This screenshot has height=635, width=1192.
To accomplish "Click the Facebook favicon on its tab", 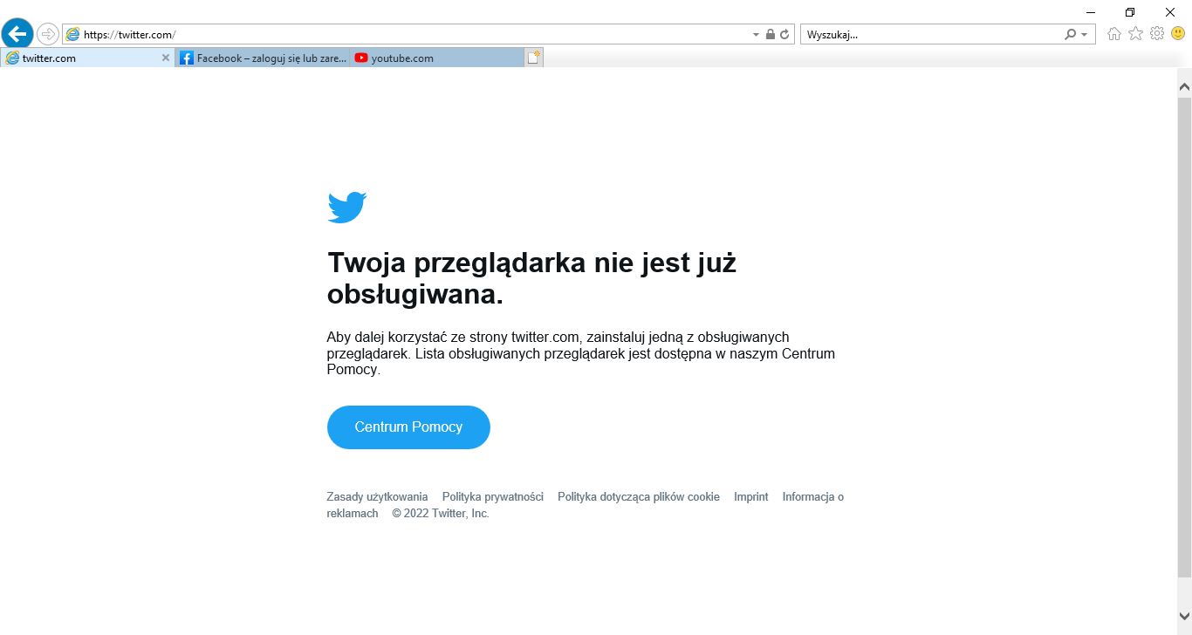I will tap(187, 58).
